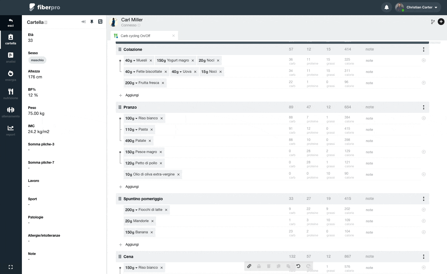Open the nutrizione fork-knife section
The width and height of the screenshot is (447, 274).
[11, 94]
